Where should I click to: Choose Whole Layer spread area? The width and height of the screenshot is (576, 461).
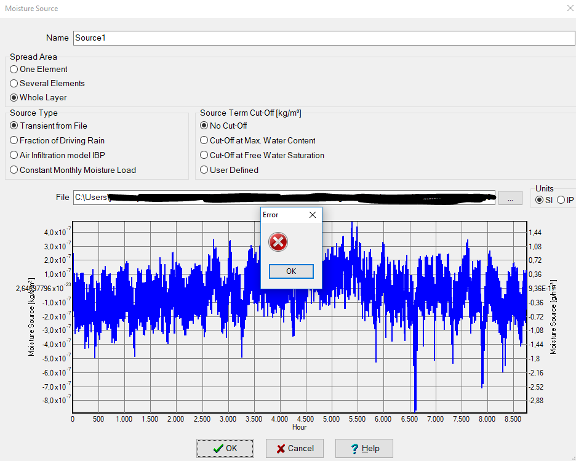[14, 98]
